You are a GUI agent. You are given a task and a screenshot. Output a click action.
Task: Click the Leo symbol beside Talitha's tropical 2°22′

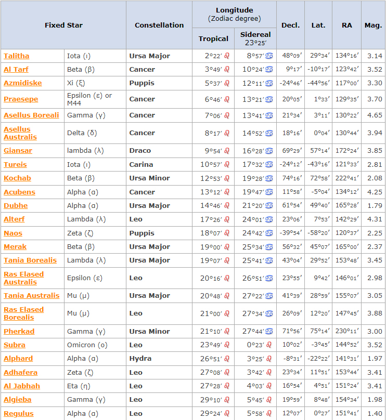tap(227, 56)
